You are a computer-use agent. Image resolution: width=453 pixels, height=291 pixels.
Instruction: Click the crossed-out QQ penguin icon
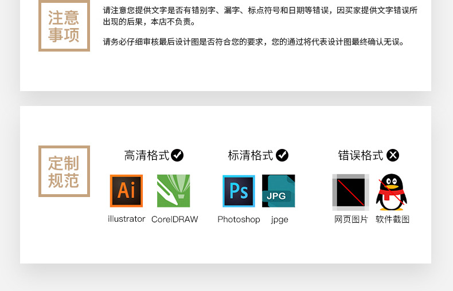392,192
